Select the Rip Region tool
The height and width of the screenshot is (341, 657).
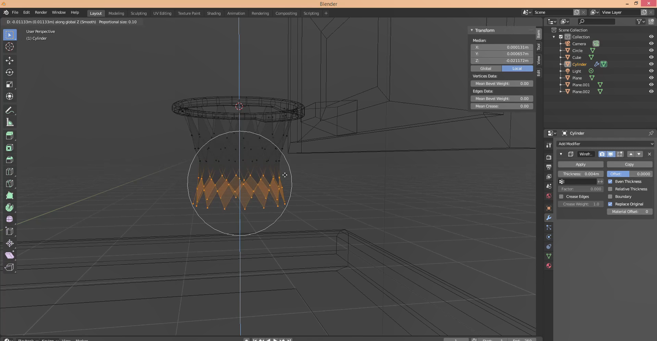point(10,267)
